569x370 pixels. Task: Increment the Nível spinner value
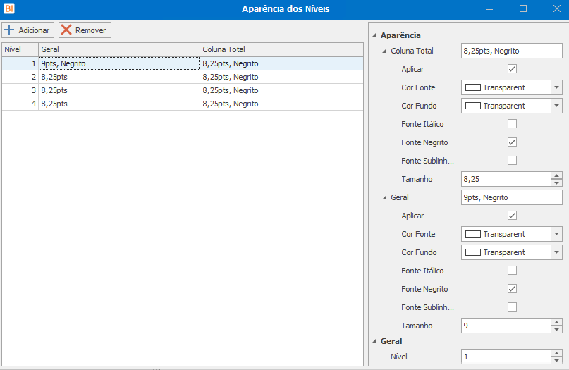point(557,353)
